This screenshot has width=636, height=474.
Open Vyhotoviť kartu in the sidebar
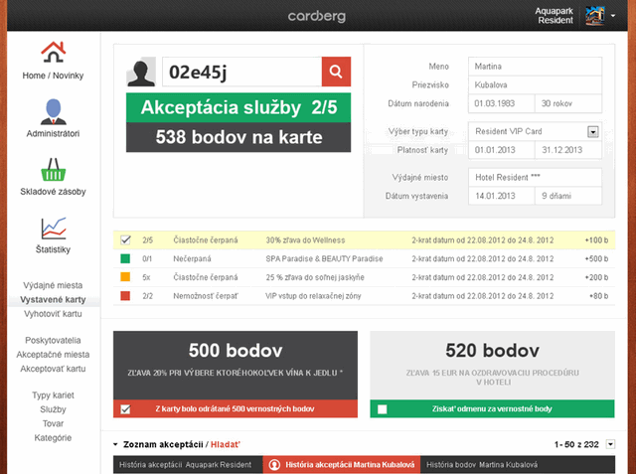coord(55,313)
